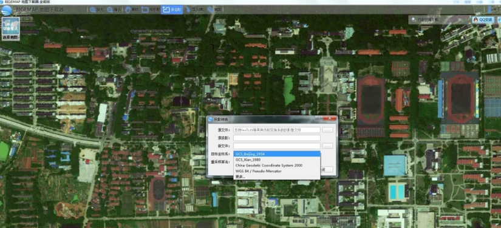
Task: Click the globe icon in 投影转换 title bar
Action: (x=210, y=119)
